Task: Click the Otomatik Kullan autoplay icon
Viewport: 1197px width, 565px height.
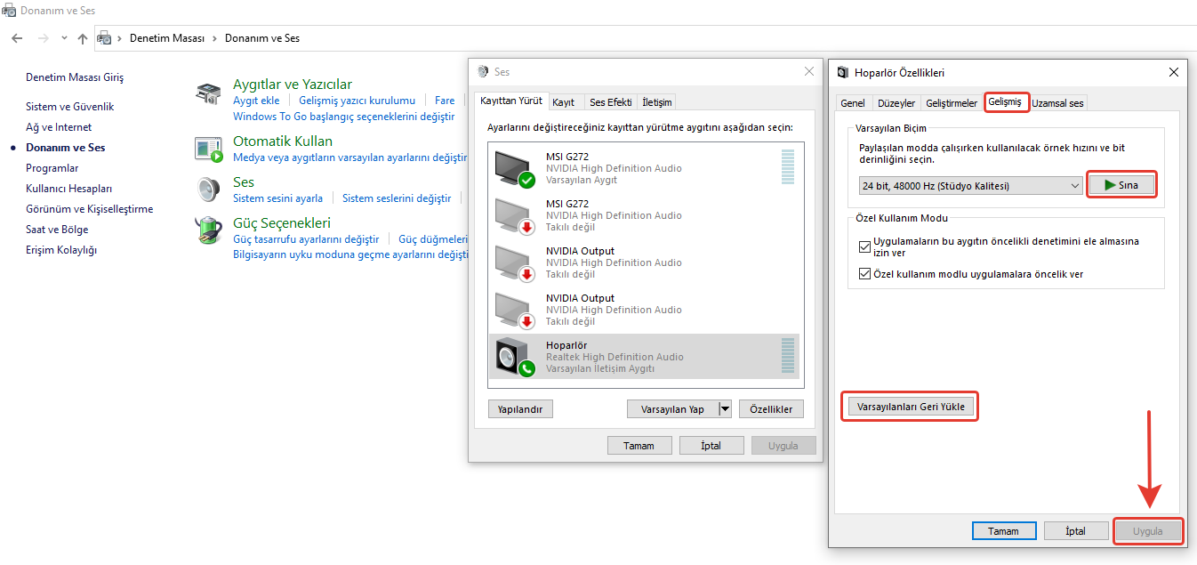Action: tap(208, 149)
